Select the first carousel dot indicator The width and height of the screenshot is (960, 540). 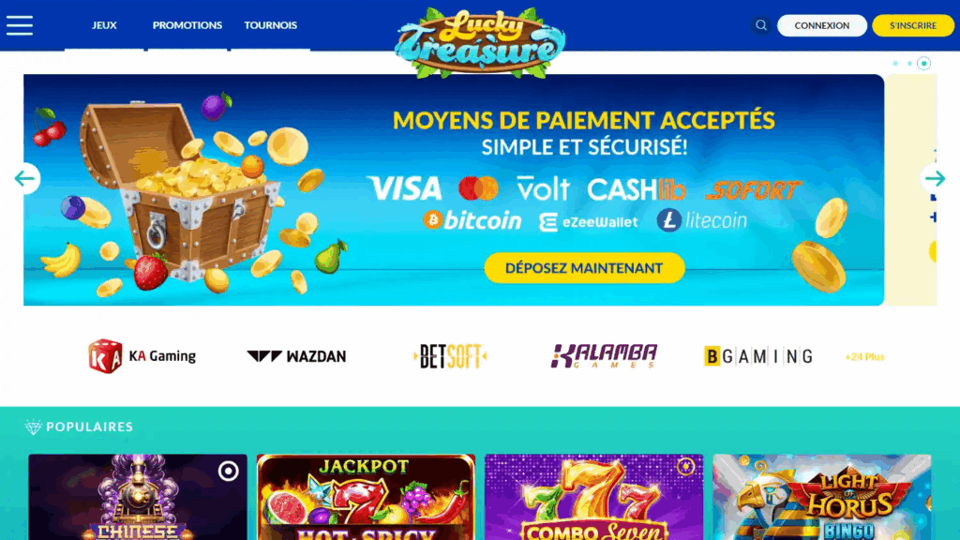[x=895, y=64]
